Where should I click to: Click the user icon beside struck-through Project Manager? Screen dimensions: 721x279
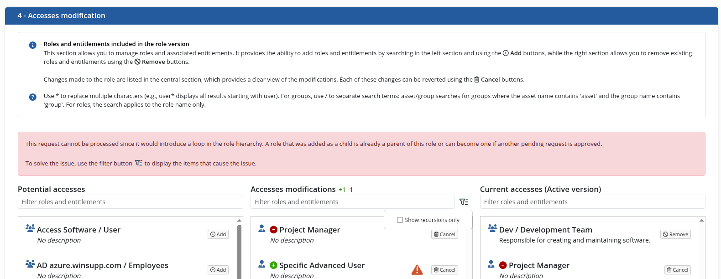coord(491,263)
